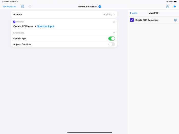Screen dimensions: 179x134
Task: Tap the home indicator bar
Action: pyautogui.click(x=89, y=132)
